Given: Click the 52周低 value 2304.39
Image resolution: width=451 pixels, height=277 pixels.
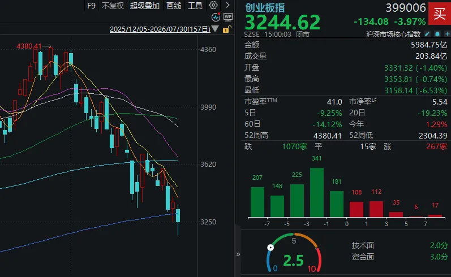Looking at the screenshot, I should point(433,136).
